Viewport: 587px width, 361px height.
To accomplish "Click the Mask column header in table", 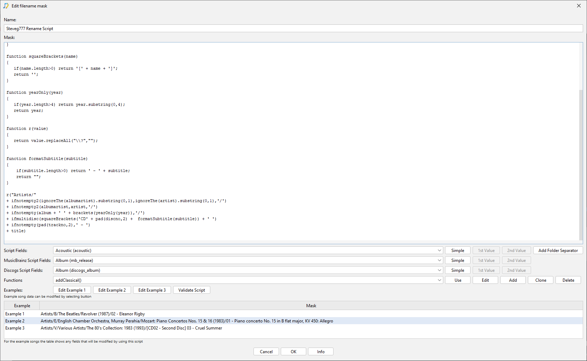I will pyautogui.click(x=311, y=306).
